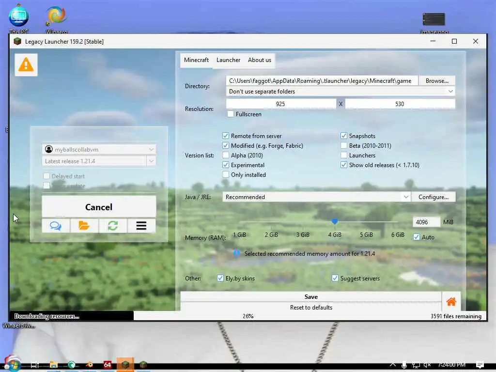Expand the Don't use separate folders dropdown
This screenshot has width=496, height=372.
[x=341, y=92]
